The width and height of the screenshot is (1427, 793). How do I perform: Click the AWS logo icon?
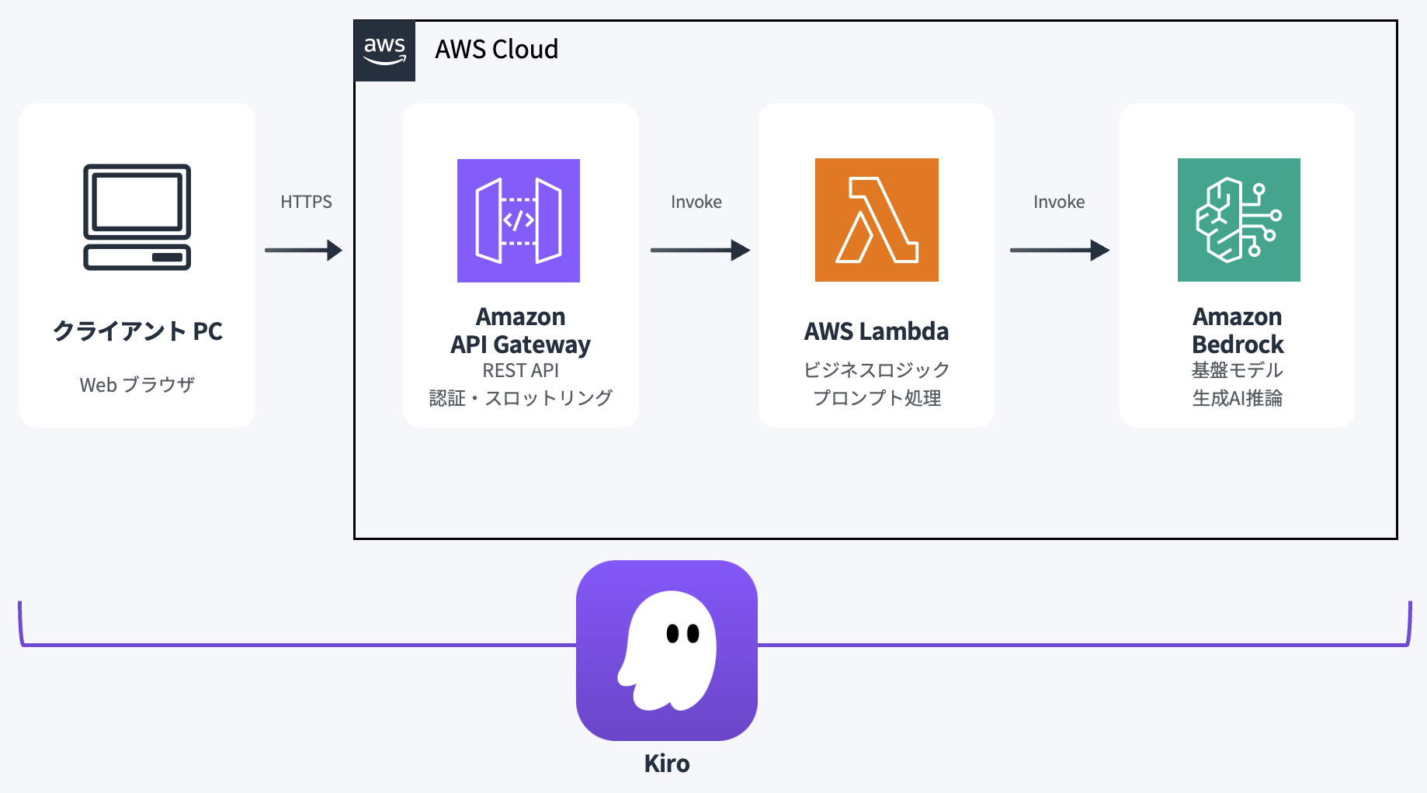pos(385,51)
